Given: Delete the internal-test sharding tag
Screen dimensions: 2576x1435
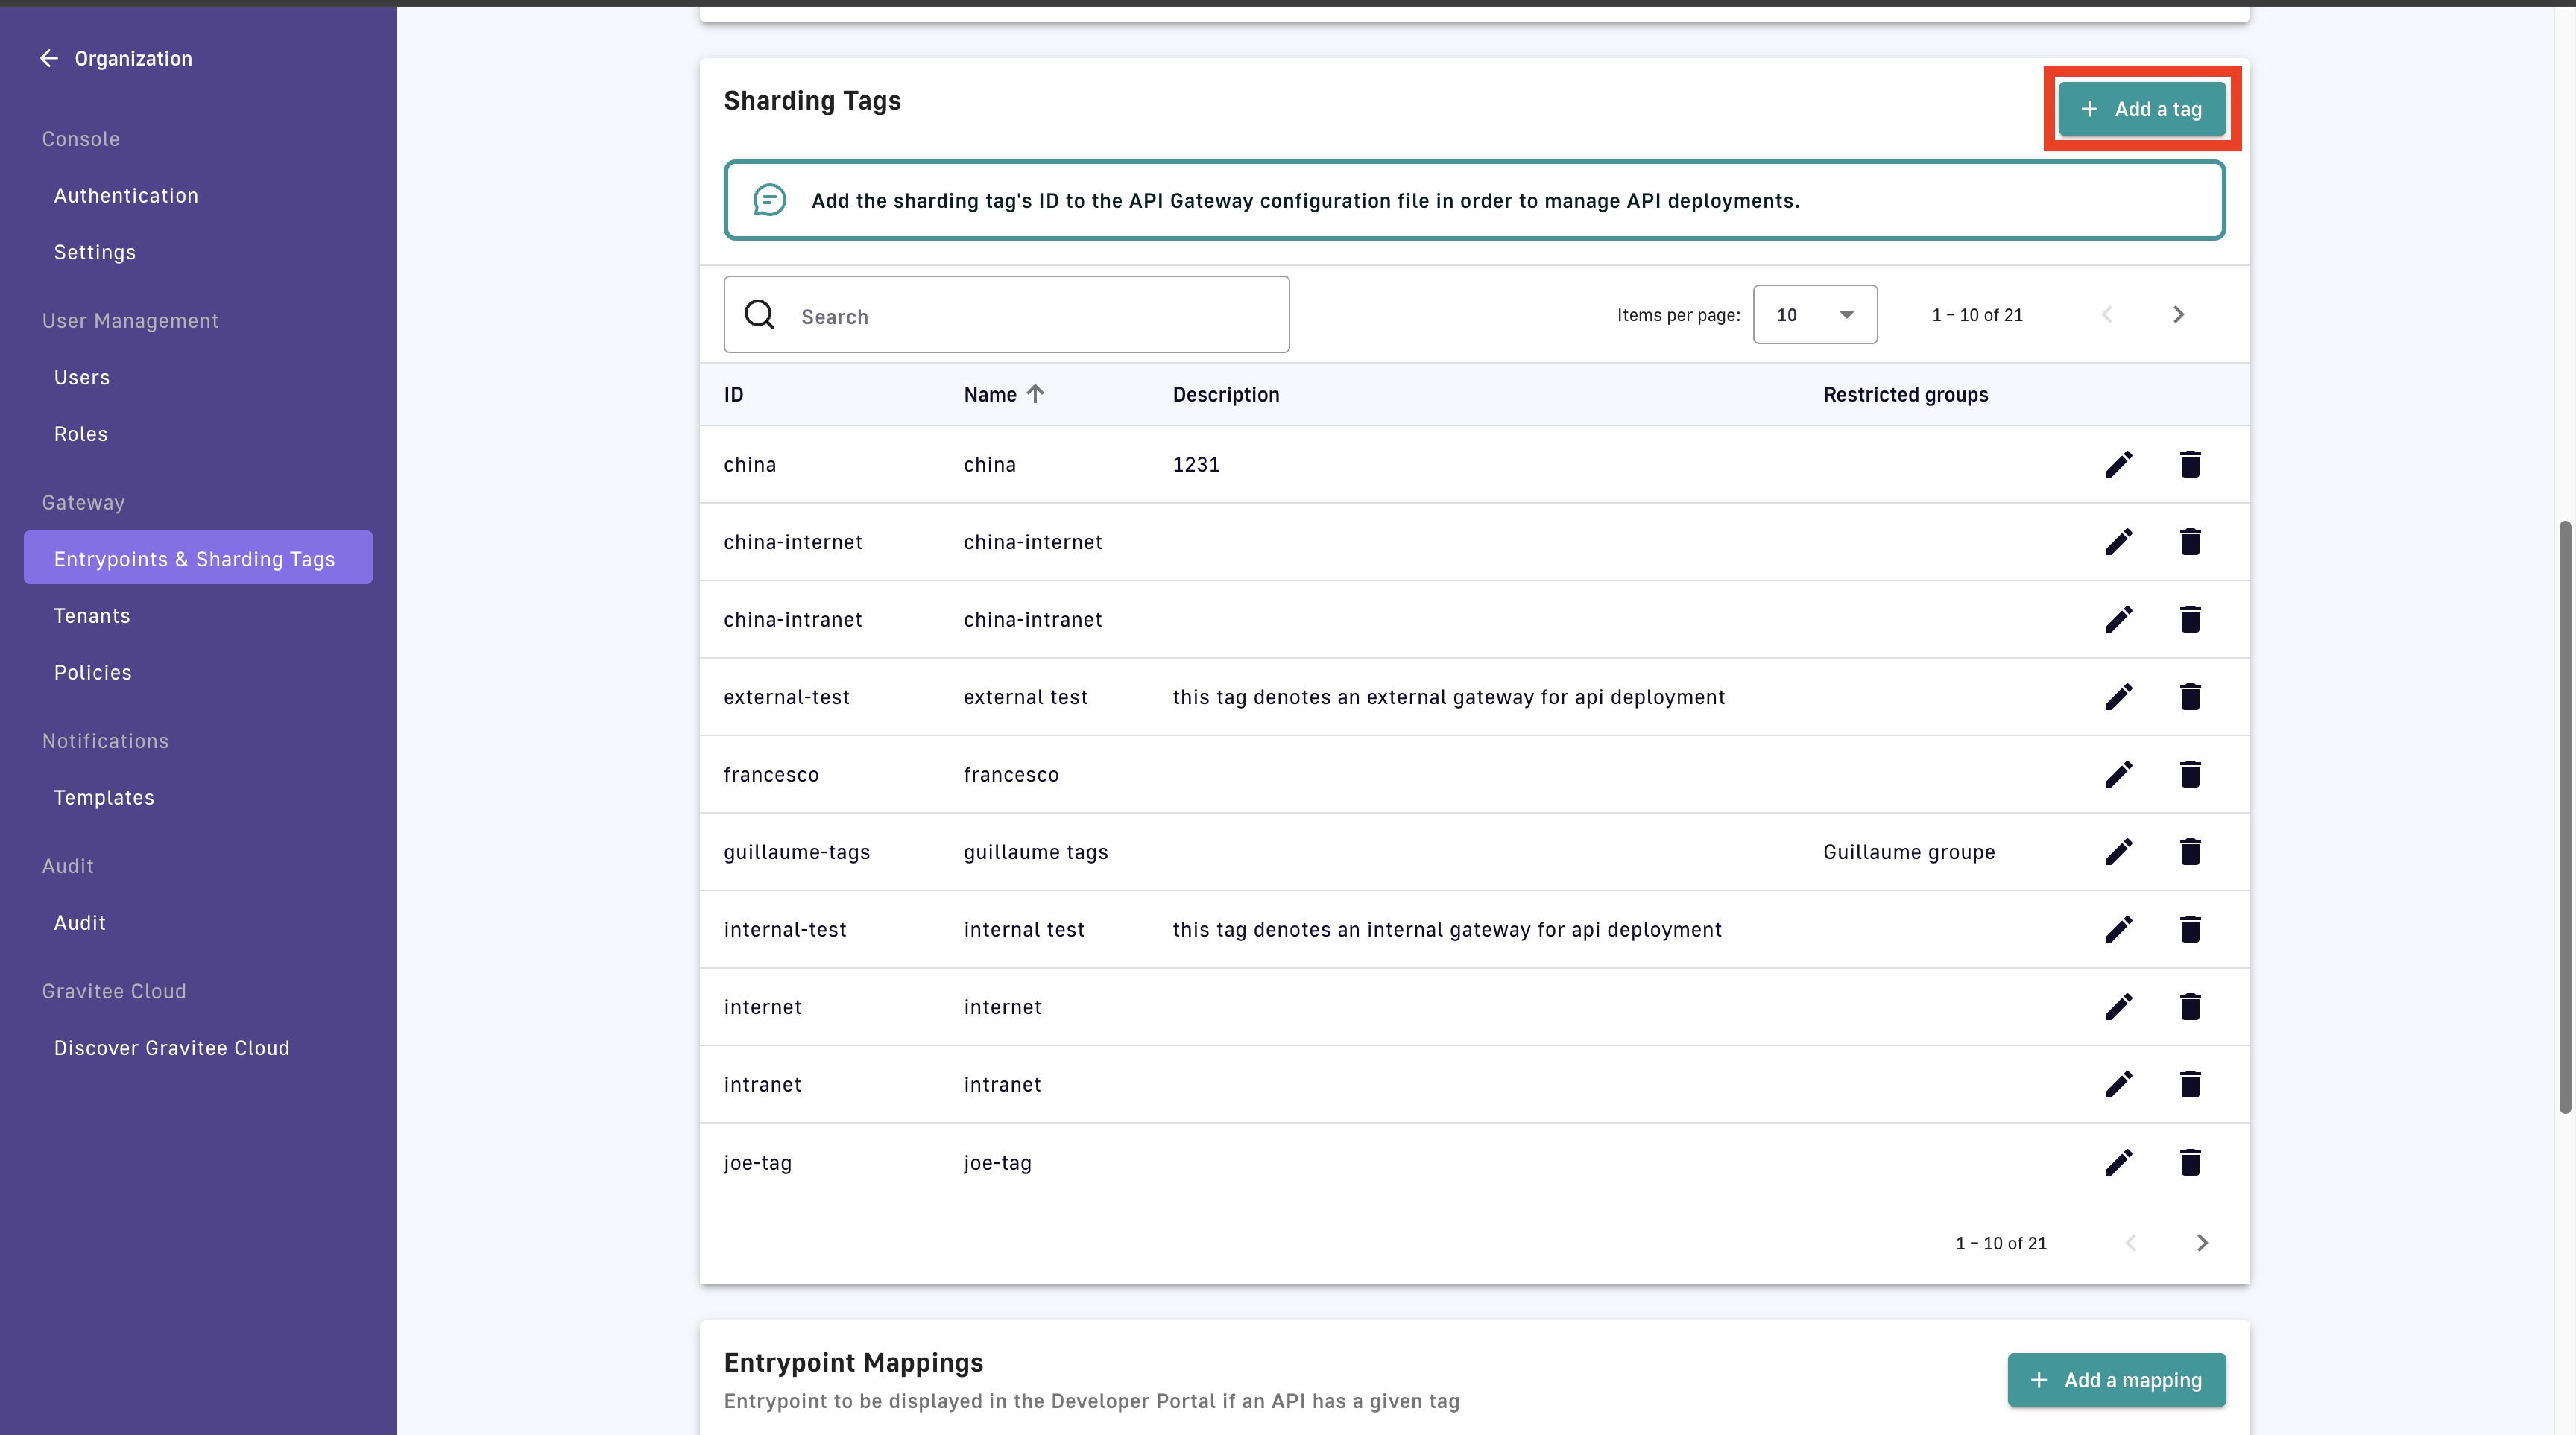Looking at the screenshot, I should coord(2189,929).
